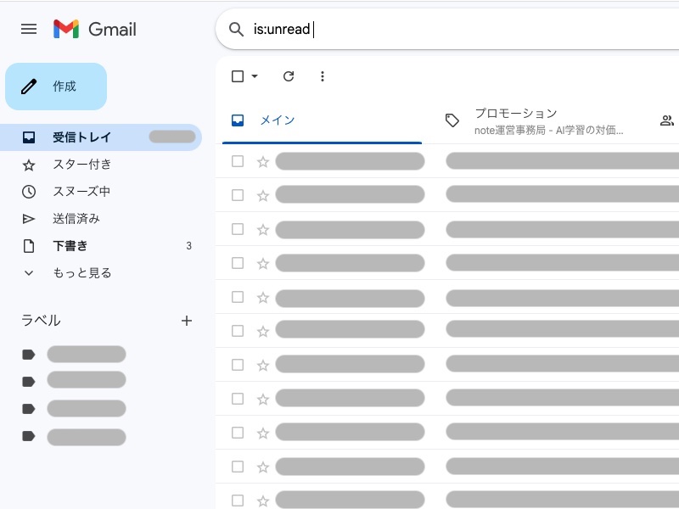Image resolution: width=679 pixels, height=509 pixels.
Task: Toggle the select-all checkbox in the toolbar
Action: [237, 76]
